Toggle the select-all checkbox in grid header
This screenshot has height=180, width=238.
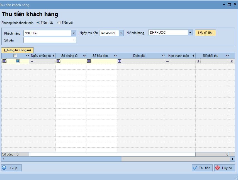pos(15,56)
